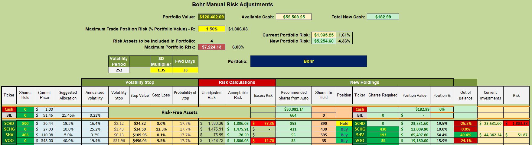Click SHV current investments 44,362.24
532x145 pixels.
490,135
